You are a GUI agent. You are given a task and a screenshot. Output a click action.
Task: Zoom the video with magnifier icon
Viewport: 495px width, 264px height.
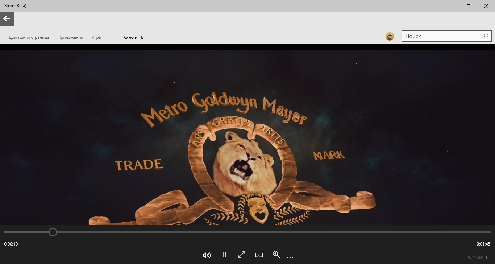point(276,255)
